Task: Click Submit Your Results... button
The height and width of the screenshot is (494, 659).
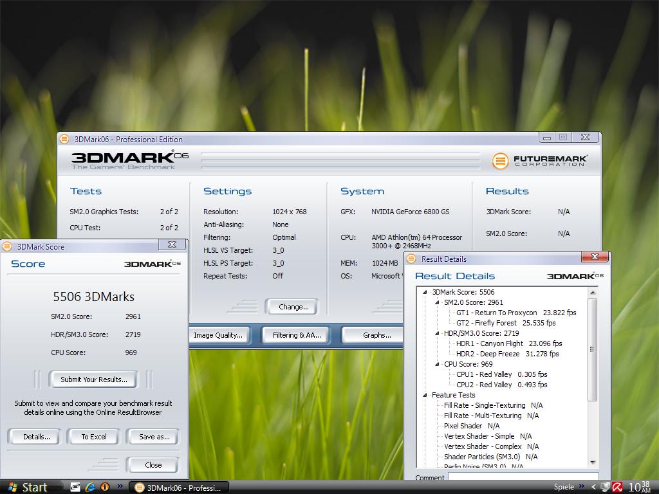Action: tap(94, 380)
